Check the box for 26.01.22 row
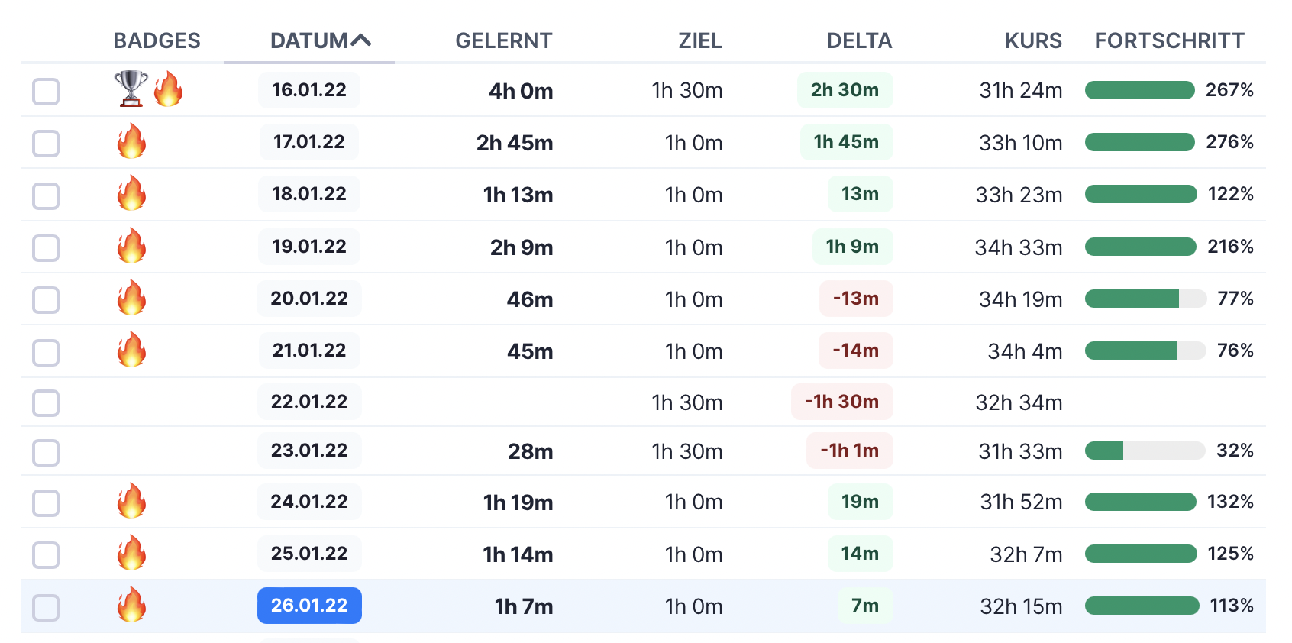This screenshot has width=1292, height=643. tap(46, 608)
